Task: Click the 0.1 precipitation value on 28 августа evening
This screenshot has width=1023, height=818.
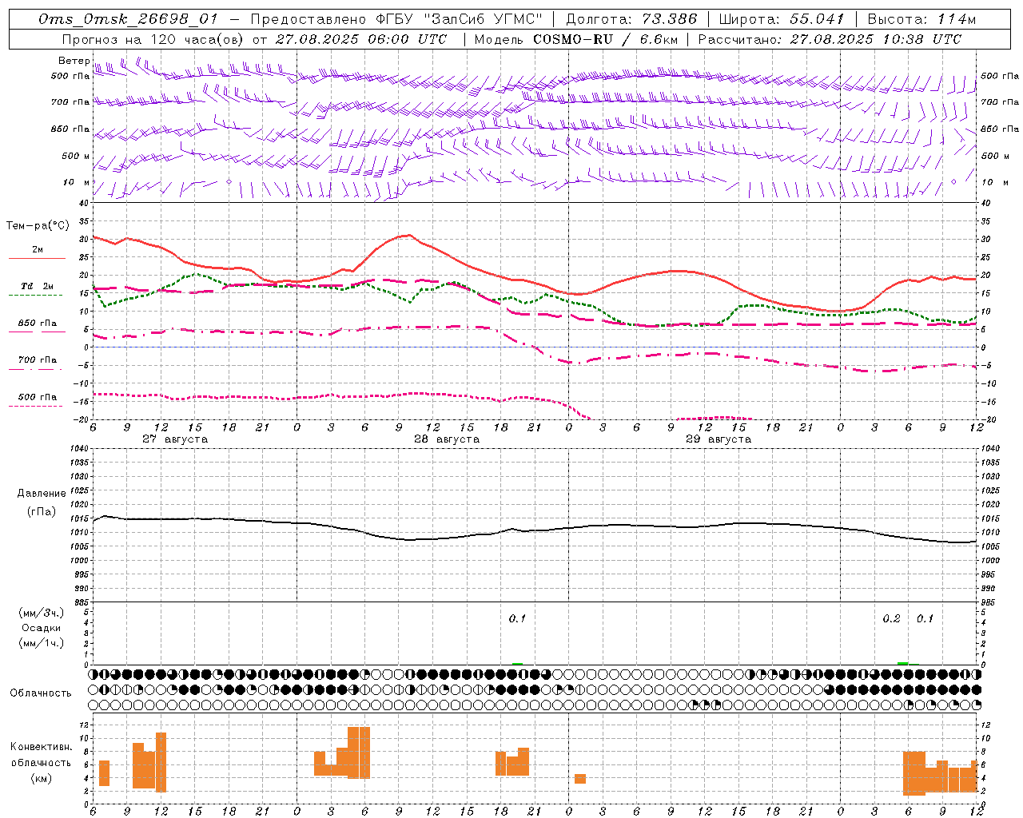Action: coord(517,619)
